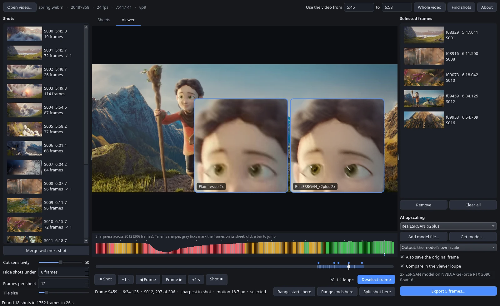
Task: Jump to next shot button
Action: 217,279
